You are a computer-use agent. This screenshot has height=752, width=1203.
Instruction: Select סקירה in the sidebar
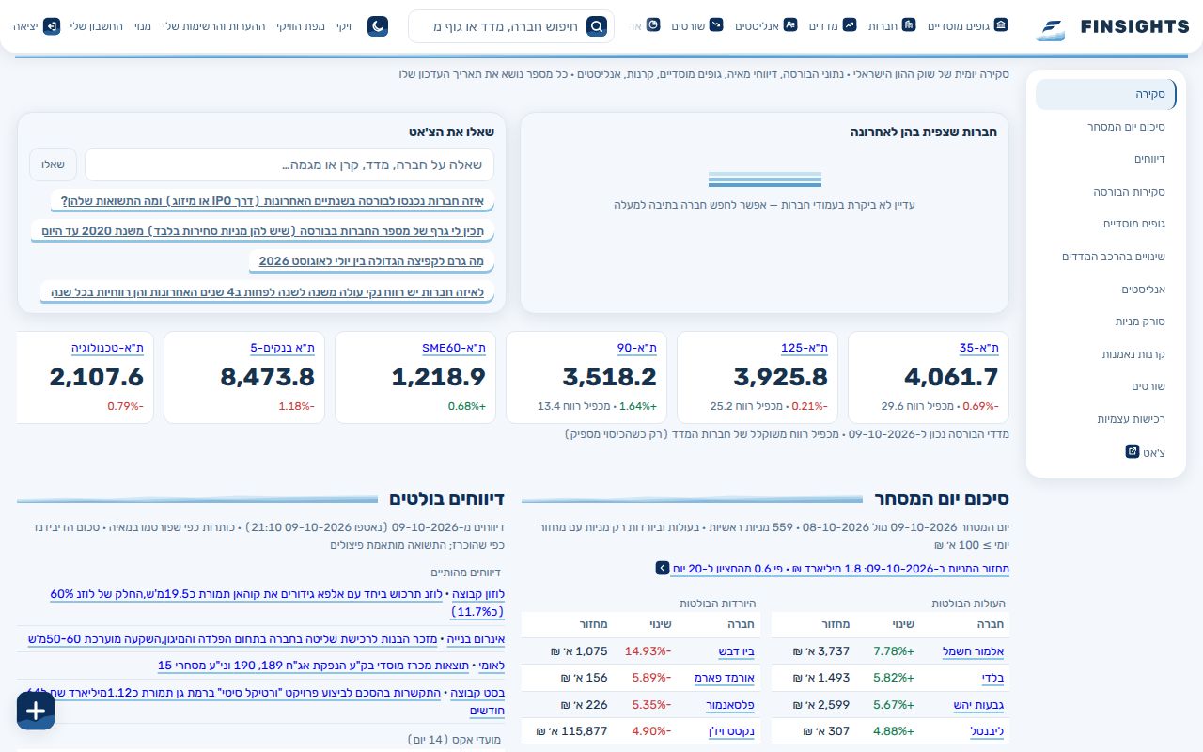[x=1106, y=94]
